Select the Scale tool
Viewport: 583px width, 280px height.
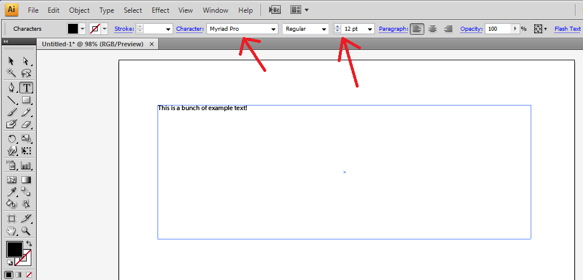click(x=26, y=139)
